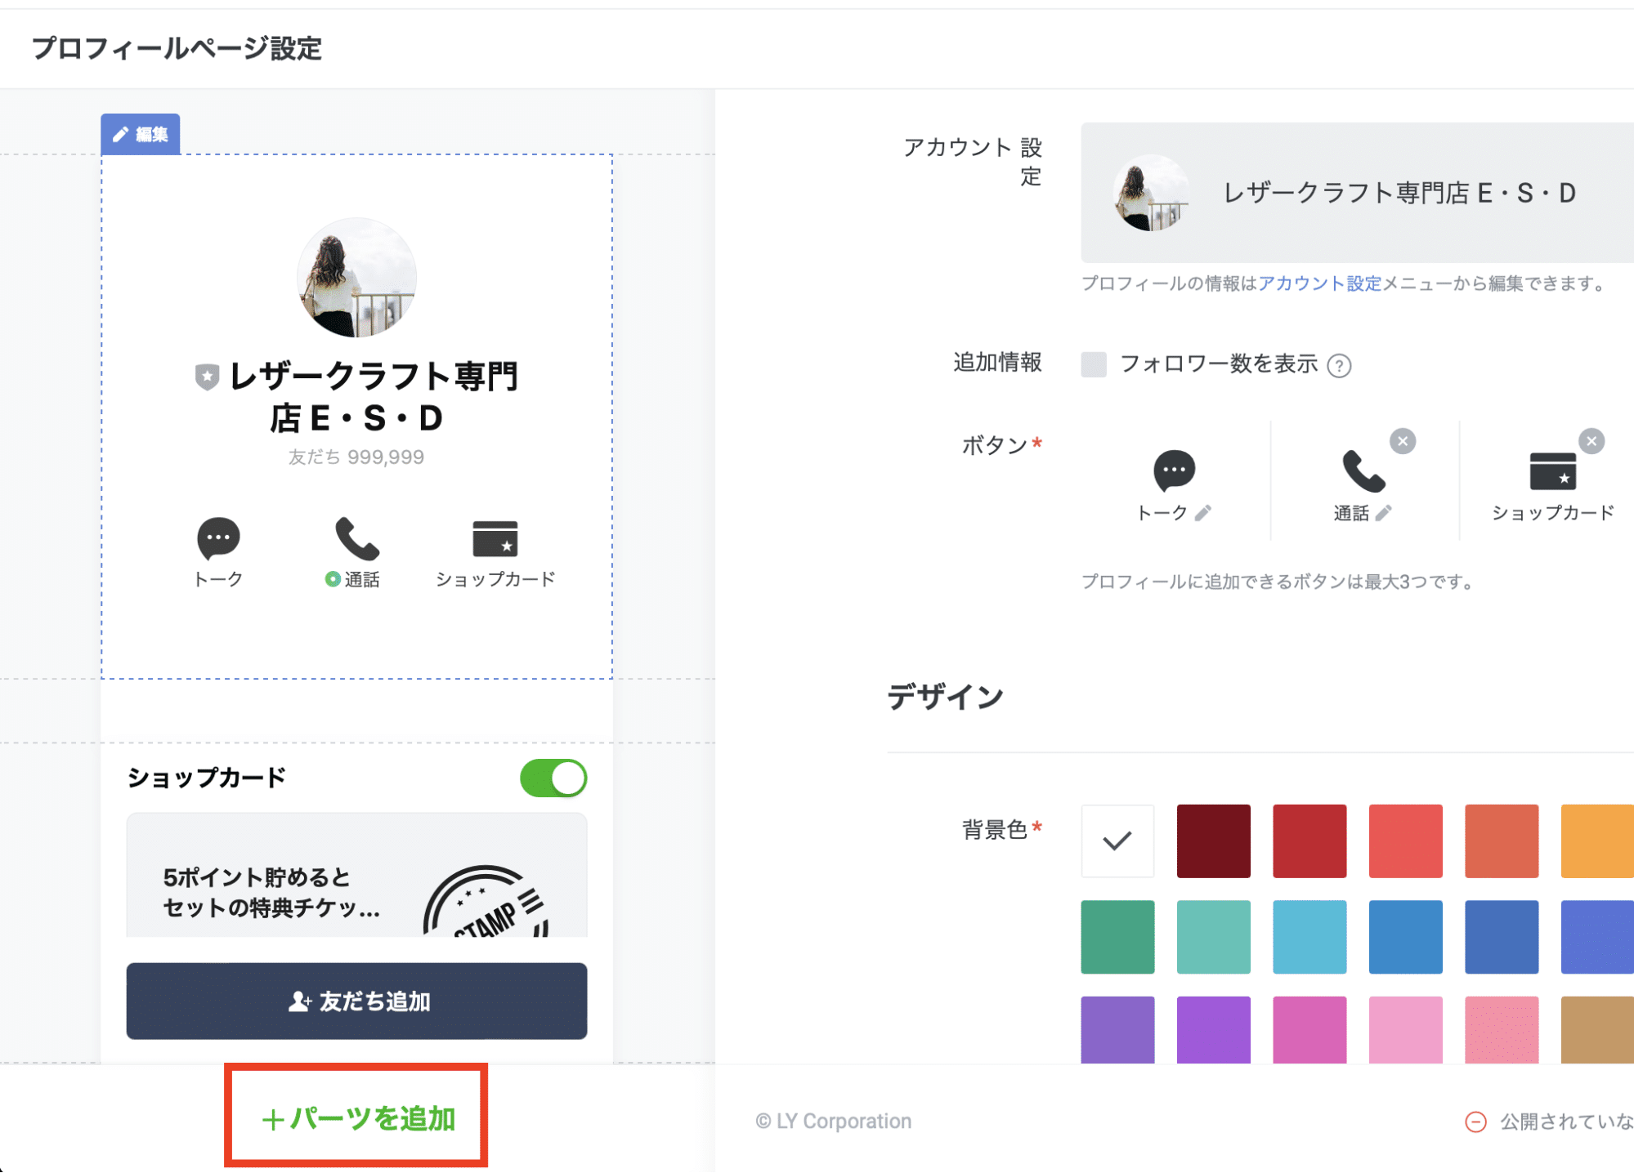The image size is (1634, 1173).
Task: Click the talk chat bubble icon in preview
Action: tap(218, 537)
